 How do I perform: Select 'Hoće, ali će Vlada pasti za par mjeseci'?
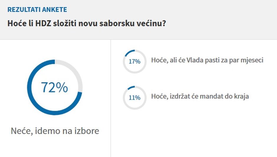click(207, 60)
